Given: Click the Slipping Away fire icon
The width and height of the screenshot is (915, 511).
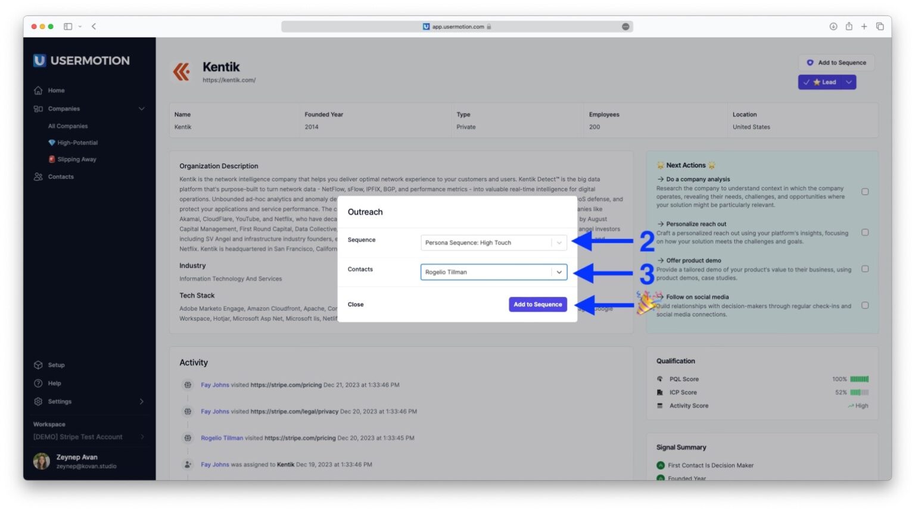Looking at the screenshot, I should click(x=51, y=159).
